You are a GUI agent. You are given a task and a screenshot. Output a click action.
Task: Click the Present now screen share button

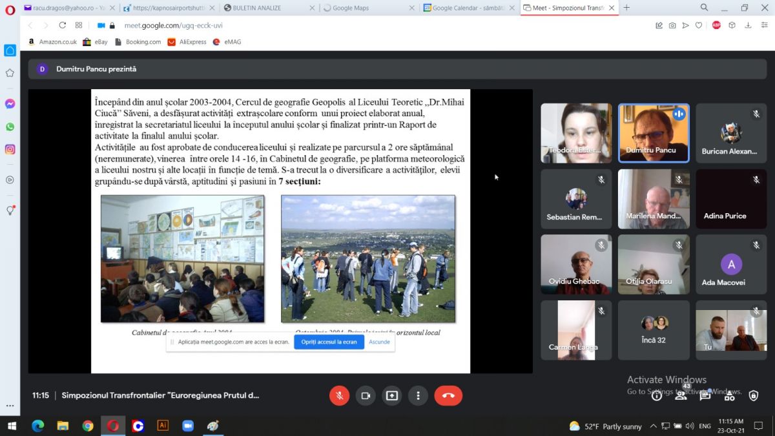point(392,396)
